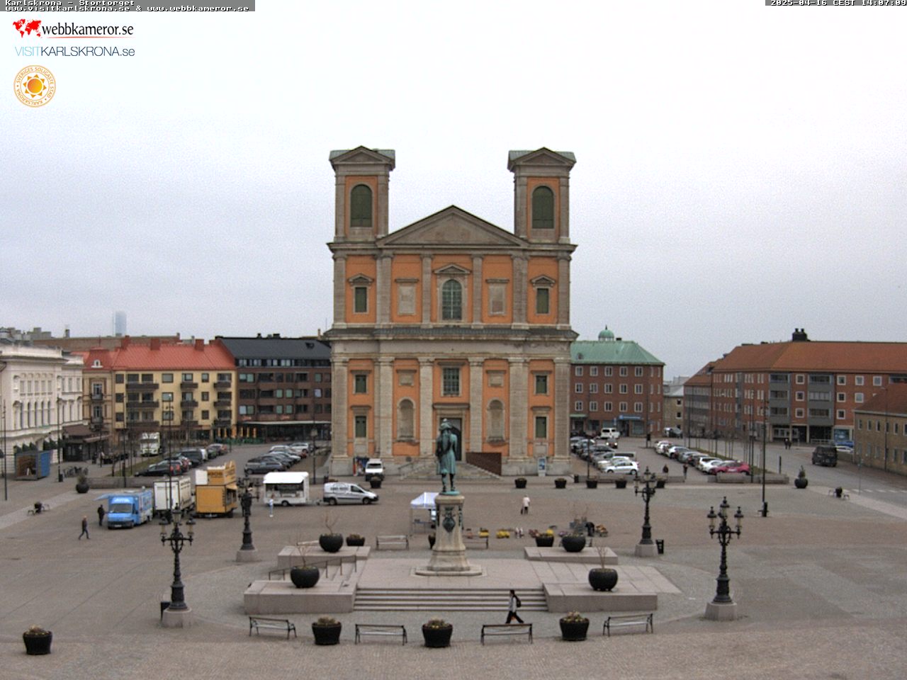This screenshot has width=907, height=680.
Task: Open the VisitKarlskrona.se logo link
Action: [74, 51]
